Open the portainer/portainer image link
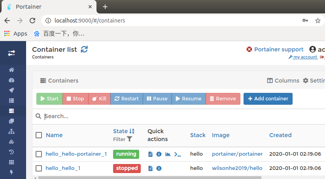The image size is (325, 179). (237, 154)
